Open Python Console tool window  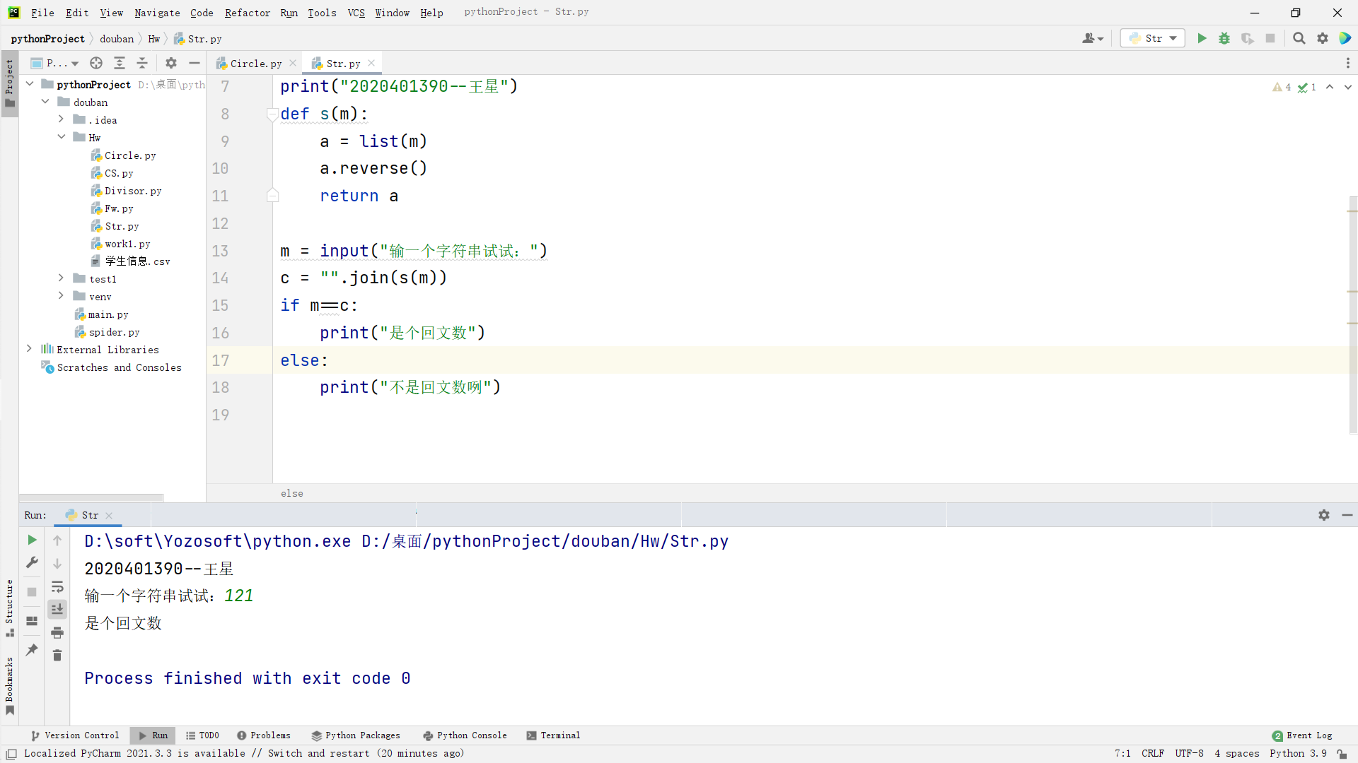pos(465,735)
